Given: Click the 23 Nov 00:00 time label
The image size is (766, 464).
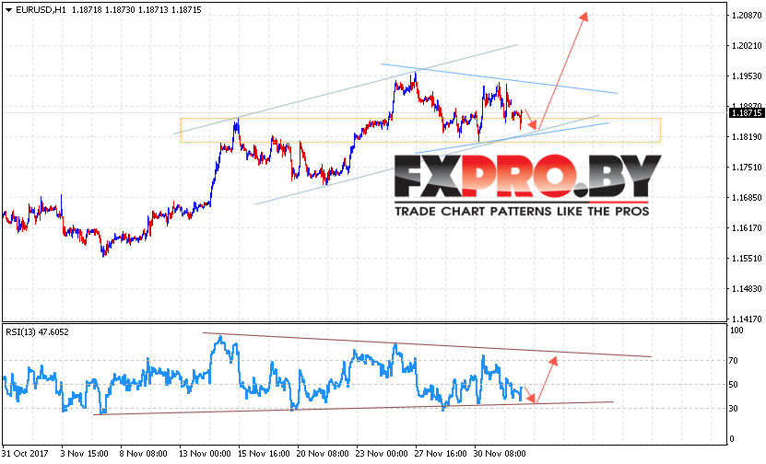Looking at the screenshot, I should (382, 454).
